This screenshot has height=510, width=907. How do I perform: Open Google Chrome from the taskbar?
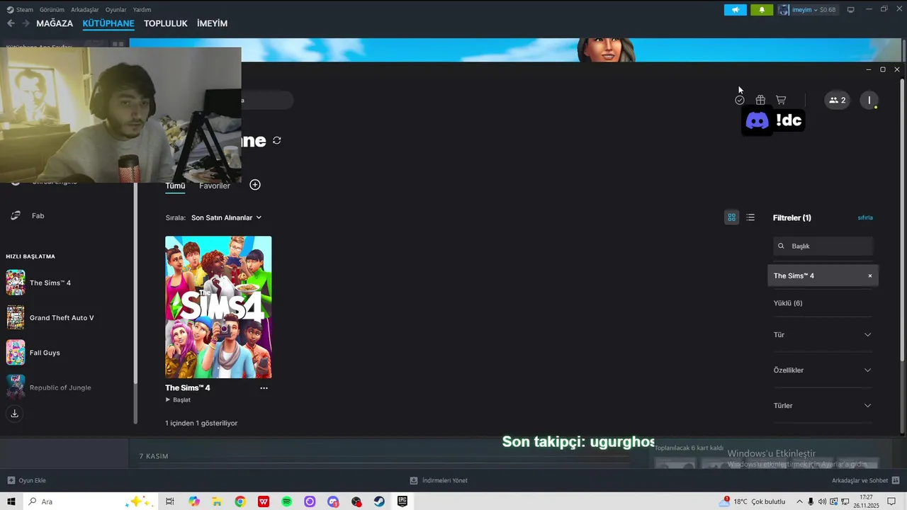[x=240, y=501]
